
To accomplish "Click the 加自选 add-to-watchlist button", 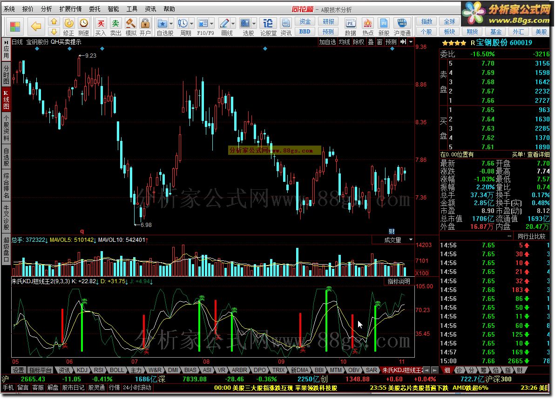I will click(x=327, y=42).
